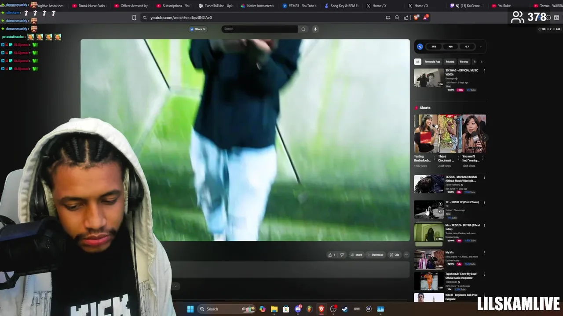Open Copilot from the taskbar
Screen dimensions: 563x316
click(x=263, y=309)
